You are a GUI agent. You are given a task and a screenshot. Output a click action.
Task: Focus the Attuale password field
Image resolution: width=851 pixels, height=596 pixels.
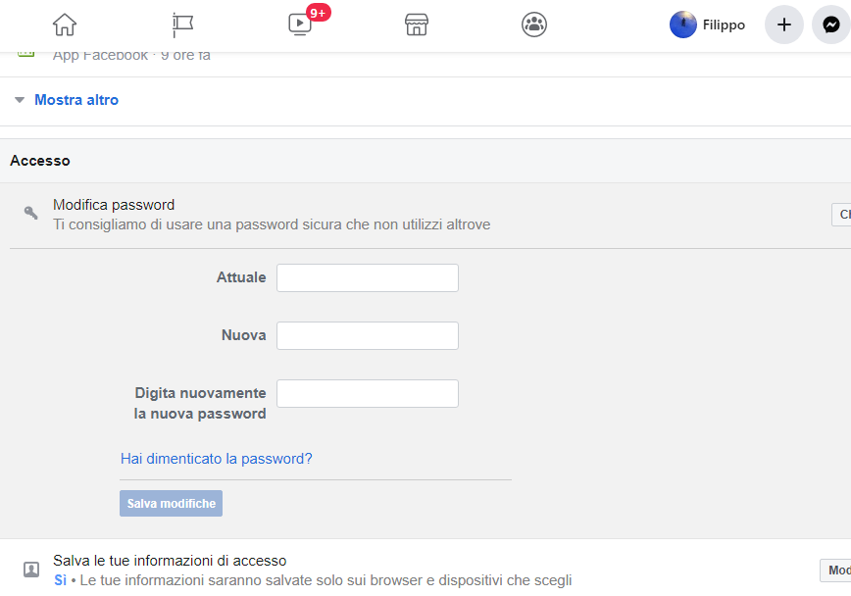368,278
